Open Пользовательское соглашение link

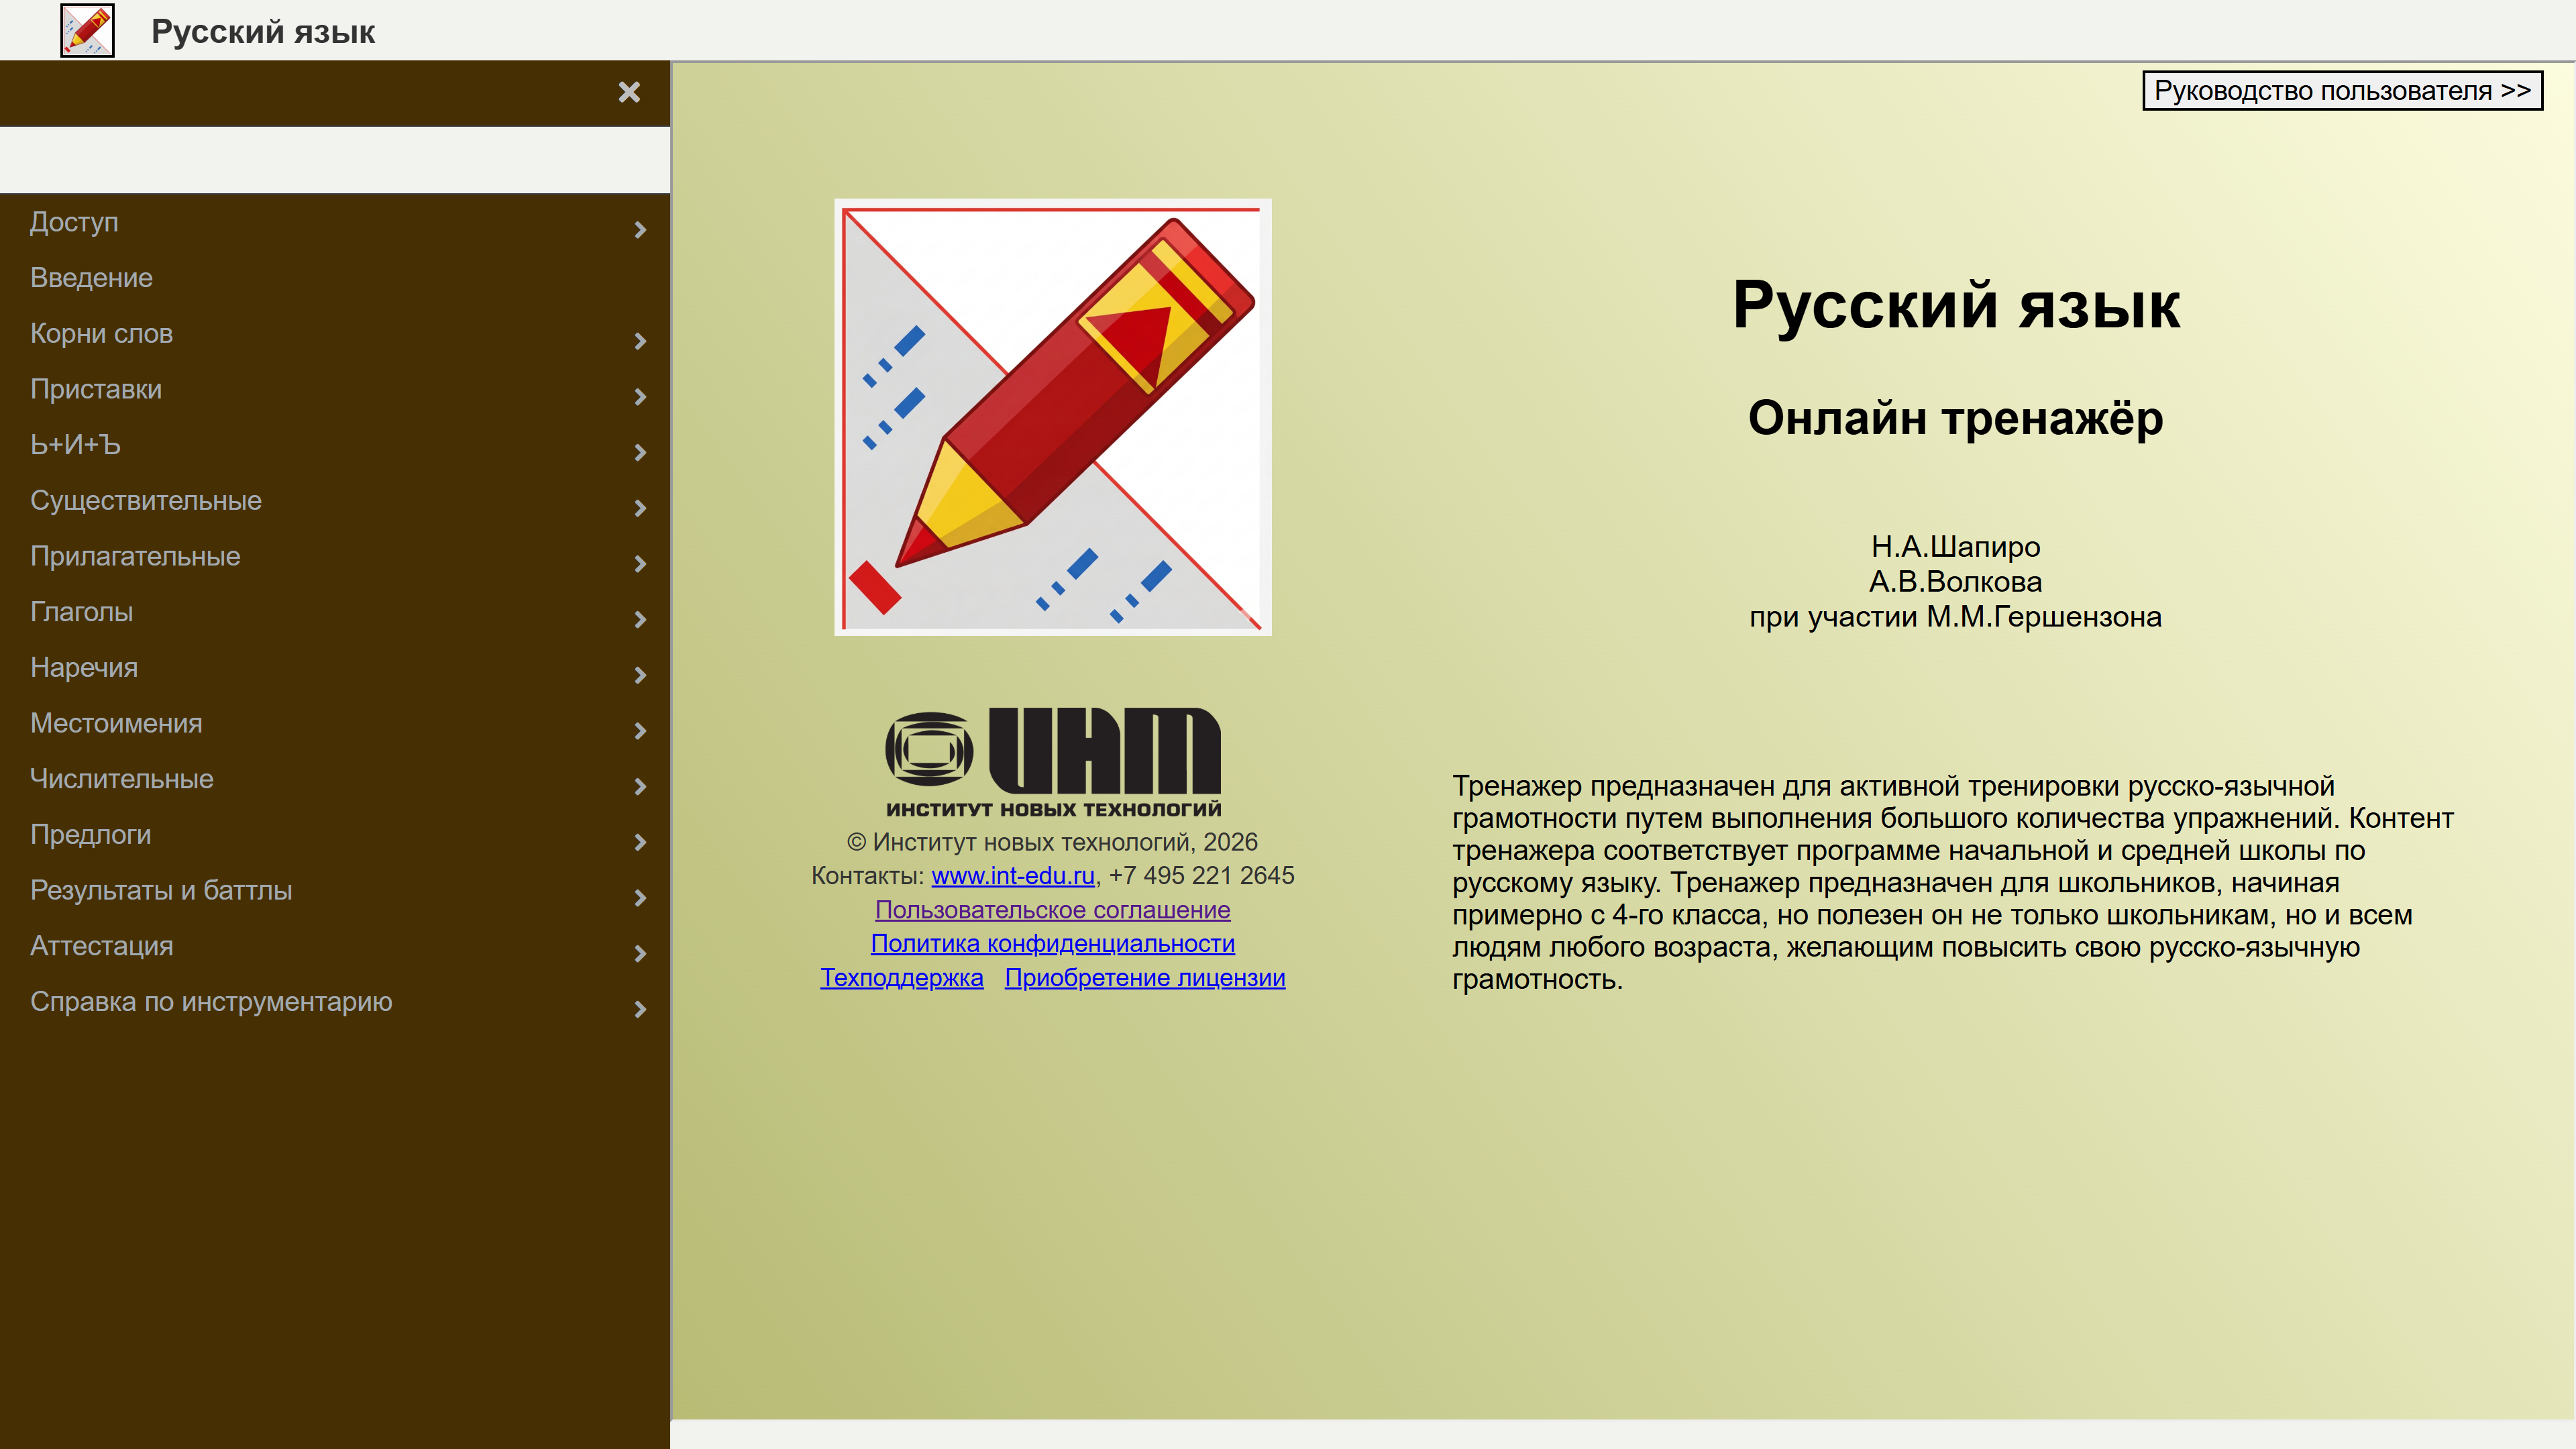(1052, 910)
